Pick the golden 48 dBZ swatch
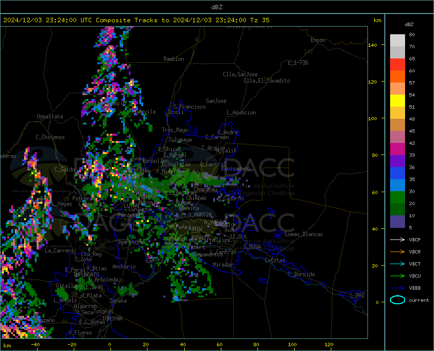Screen dimensions: 434x351 click(397, 113)
